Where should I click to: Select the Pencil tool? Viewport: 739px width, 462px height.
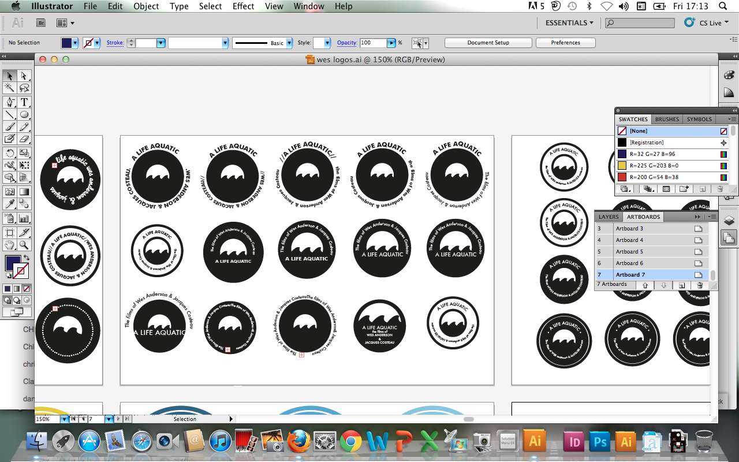click(24, 126)
